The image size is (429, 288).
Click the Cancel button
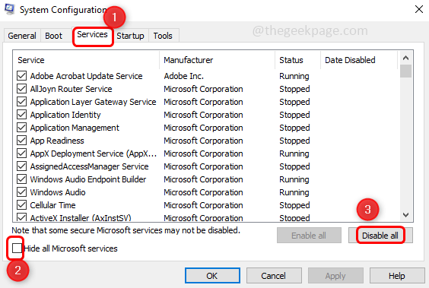click(274, 276)
